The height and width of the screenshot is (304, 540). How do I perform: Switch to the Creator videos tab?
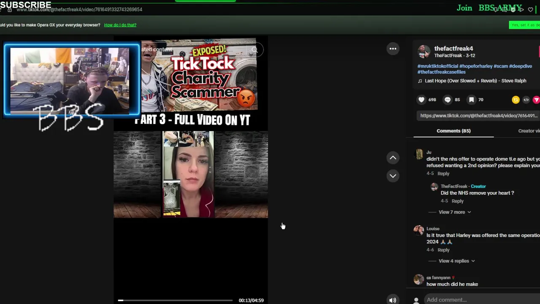(x=529, y=131)
